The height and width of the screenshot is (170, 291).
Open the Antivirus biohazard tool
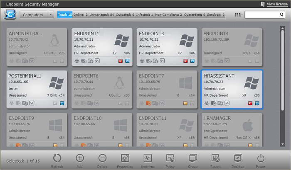pos(148,158)
